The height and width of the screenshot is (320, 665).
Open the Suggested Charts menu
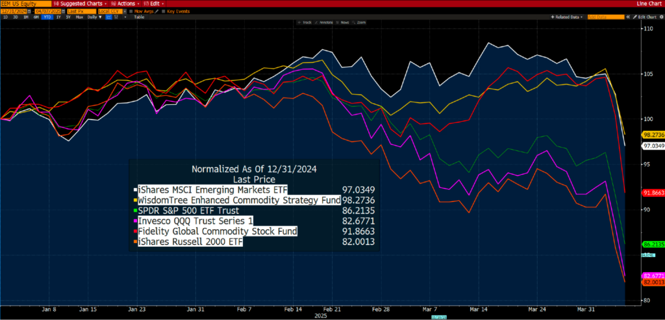coord(81,4)
